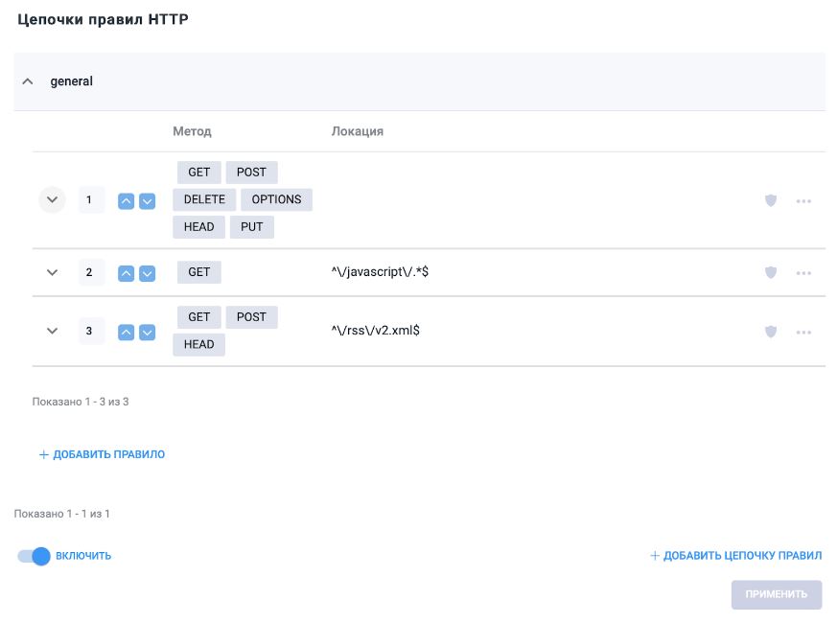Click the shield icon for rule 1
The image size is (837, 623).
click(x=770, y=200)
